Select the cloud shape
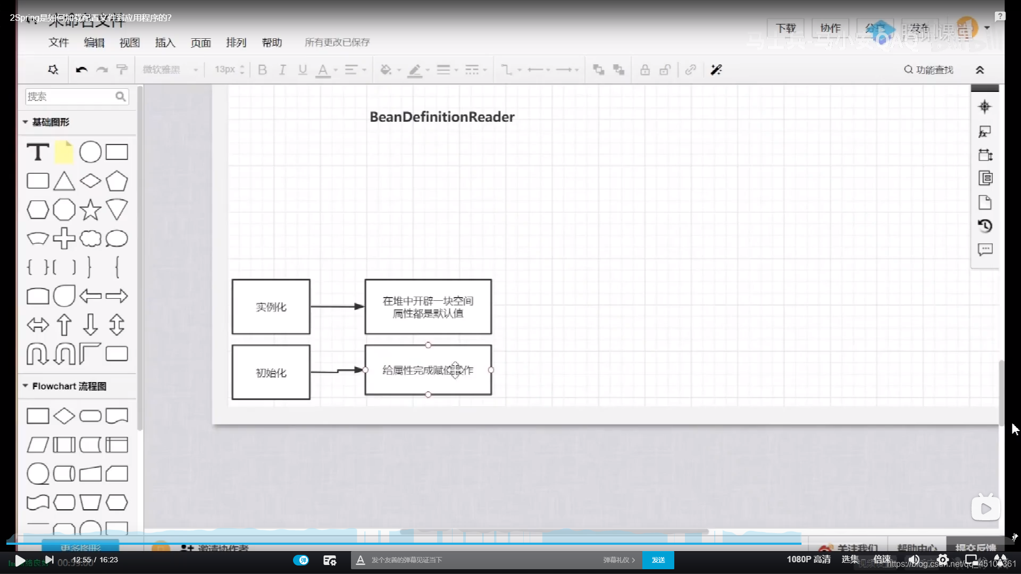 tap(90, 239)
